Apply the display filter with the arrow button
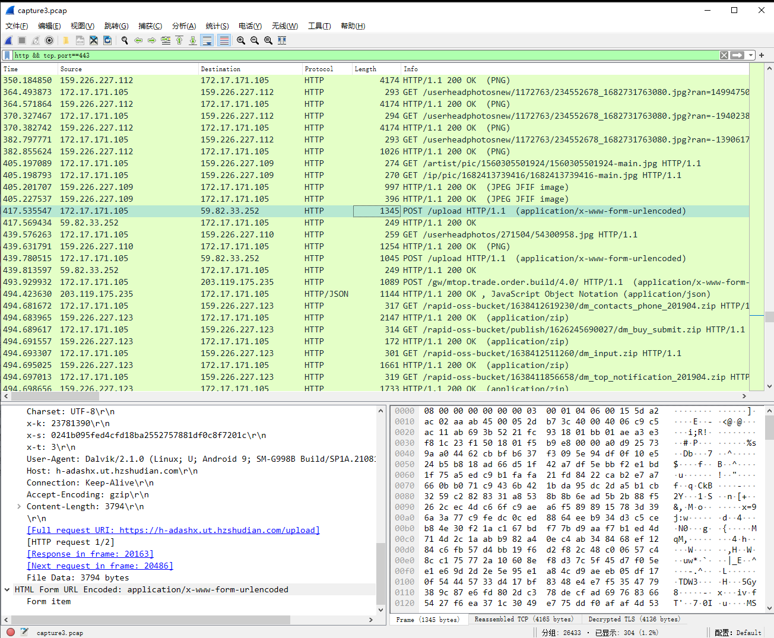 (737, 55)
